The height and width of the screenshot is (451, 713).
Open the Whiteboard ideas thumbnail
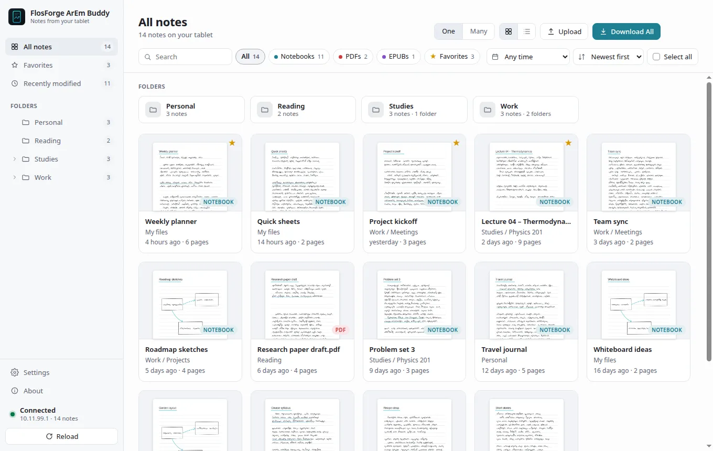(x=639, y=301)
